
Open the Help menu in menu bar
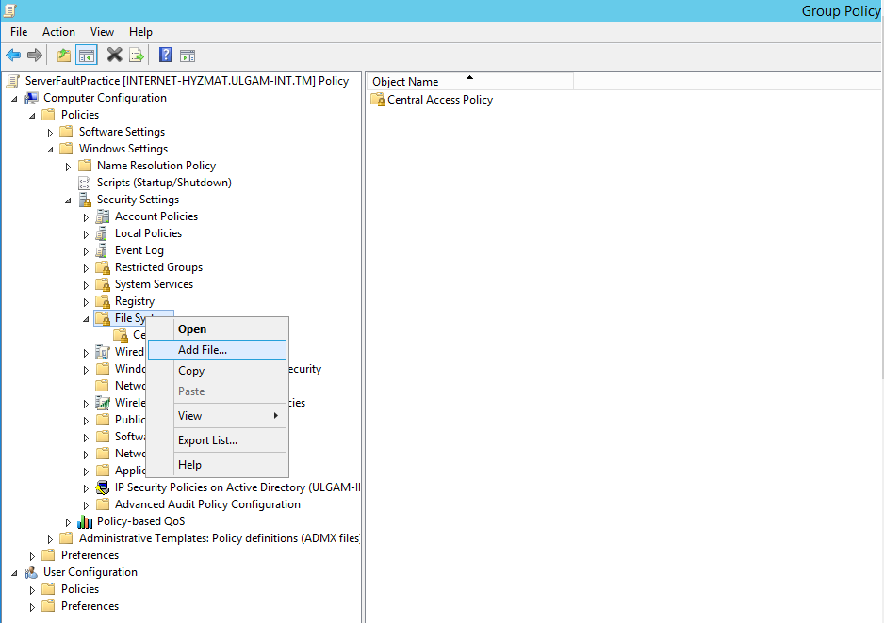point(140,32)
